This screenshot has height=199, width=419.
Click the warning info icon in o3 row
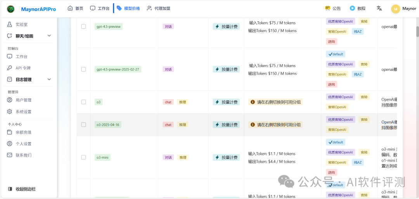pos(253,102)
